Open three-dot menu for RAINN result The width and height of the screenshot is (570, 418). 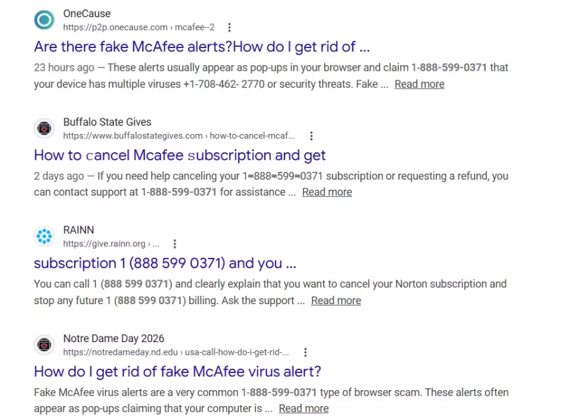[175, 244]
